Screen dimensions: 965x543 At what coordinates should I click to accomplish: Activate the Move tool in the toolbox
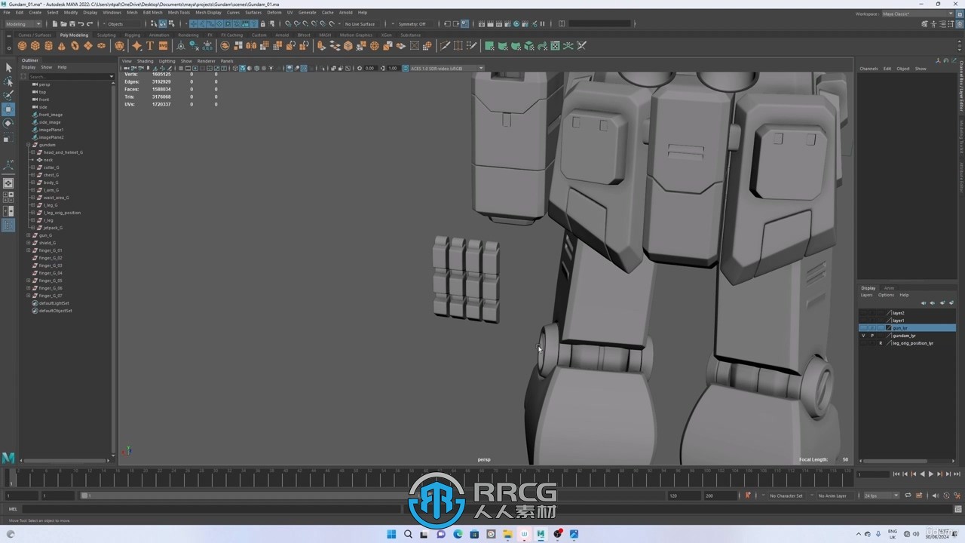[8, 109]
